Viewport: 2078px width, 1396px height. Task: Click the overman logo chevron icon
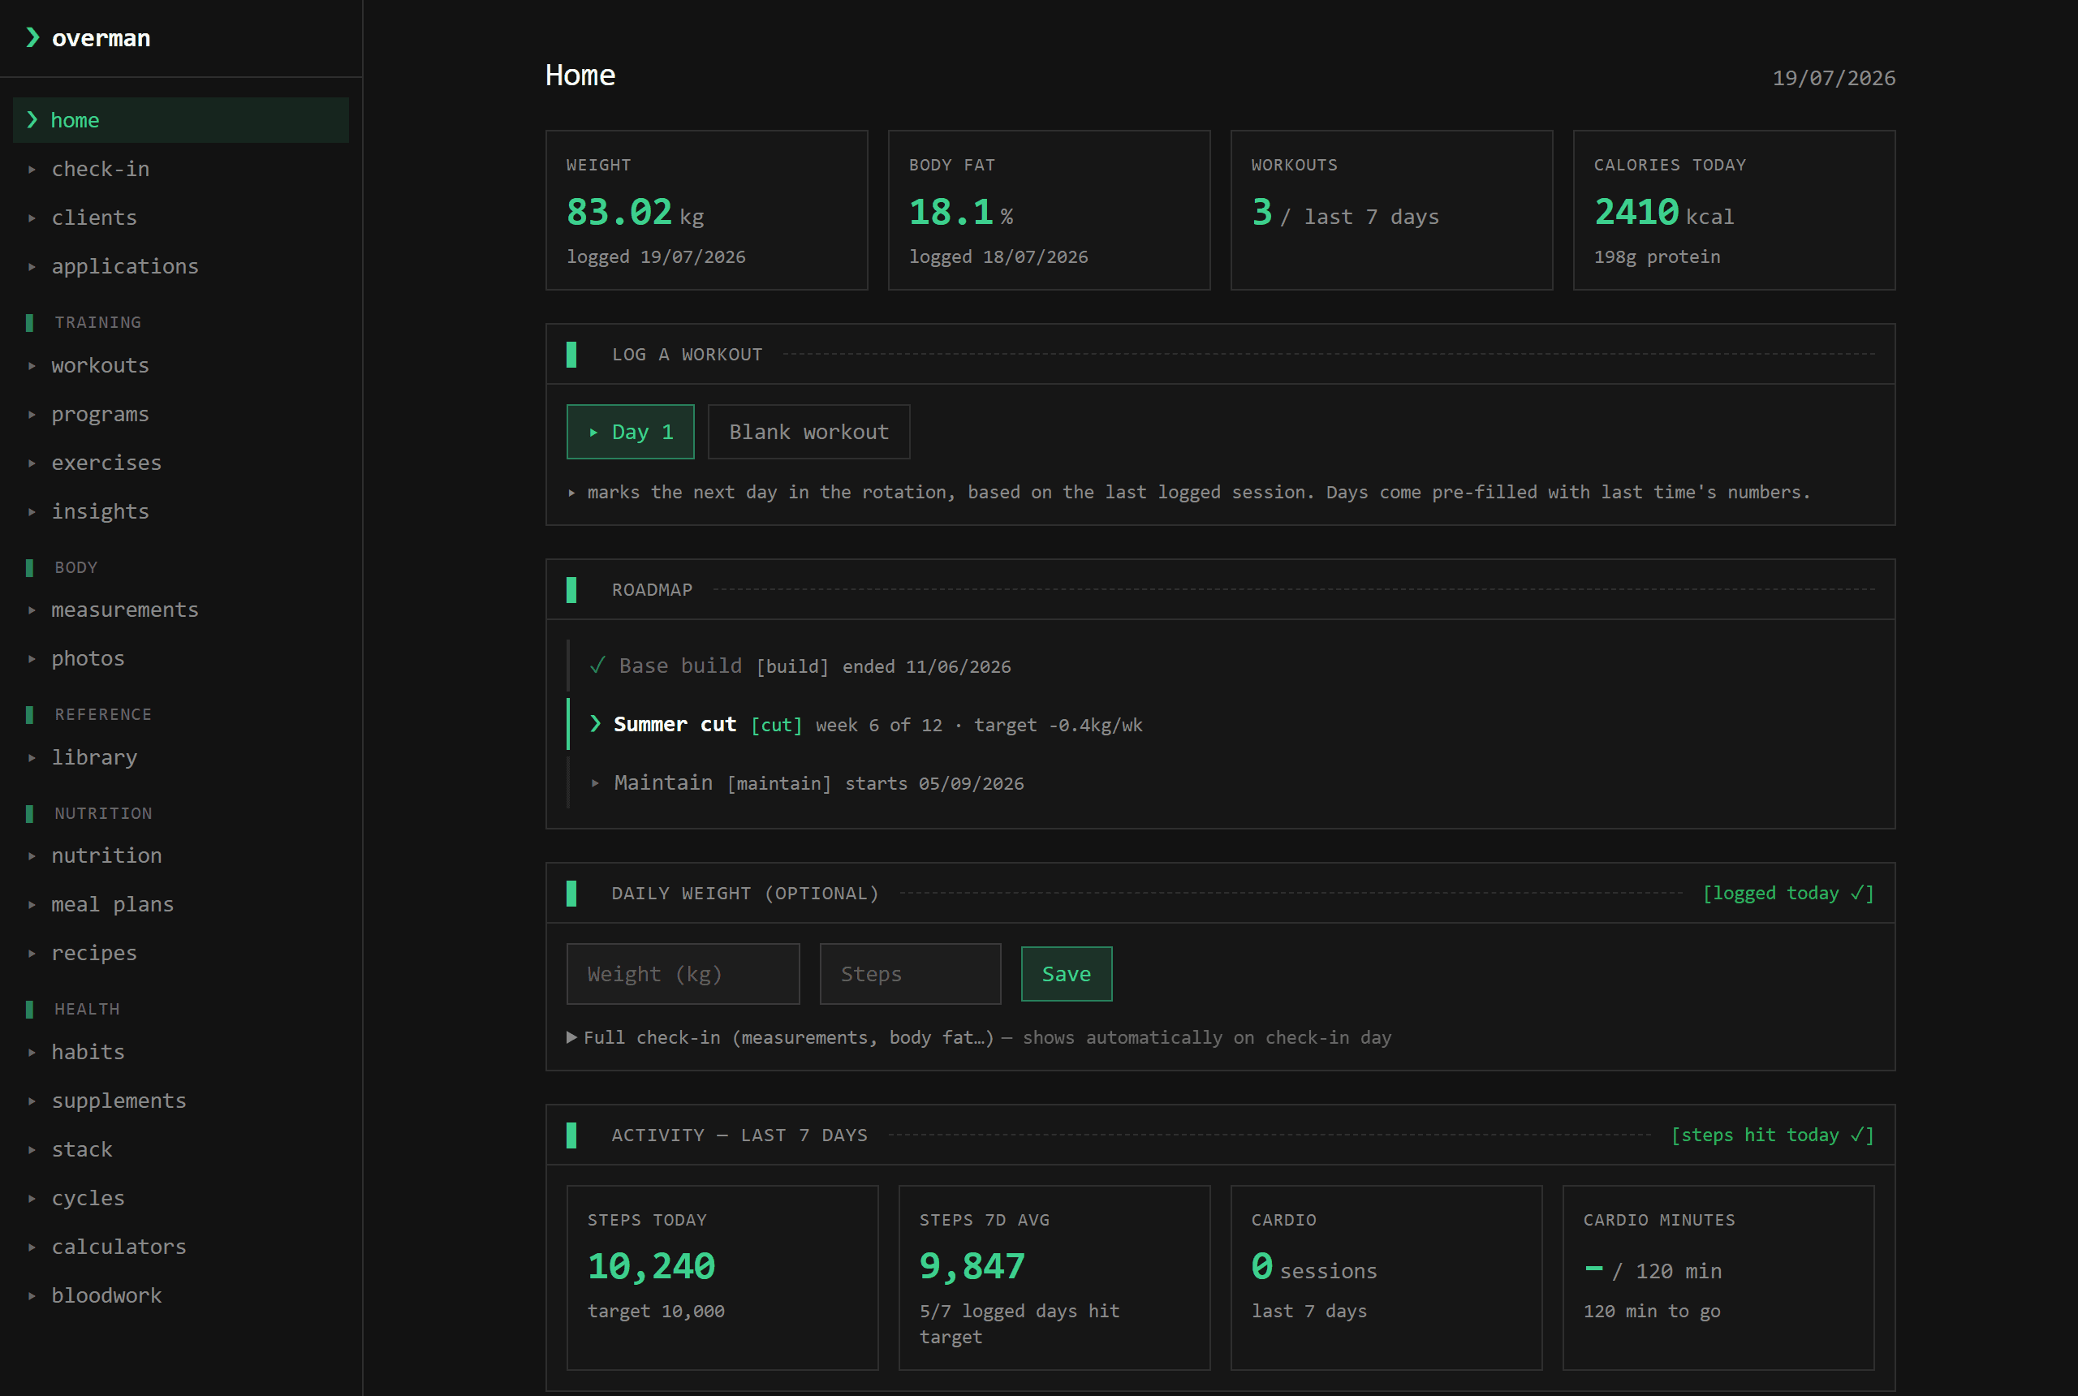pyautogui.click(x=33, y=37)
